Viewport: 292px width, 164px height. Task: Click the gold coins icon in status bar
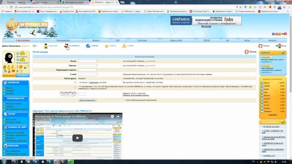click(x=124, y=46)
